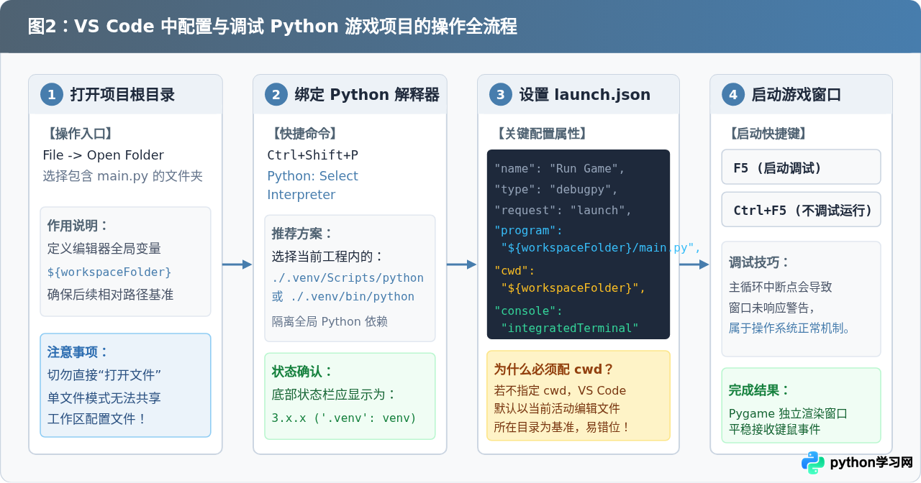Click the subheading 状态确认：
Screen dimensions: 921x483
(302, 371)
